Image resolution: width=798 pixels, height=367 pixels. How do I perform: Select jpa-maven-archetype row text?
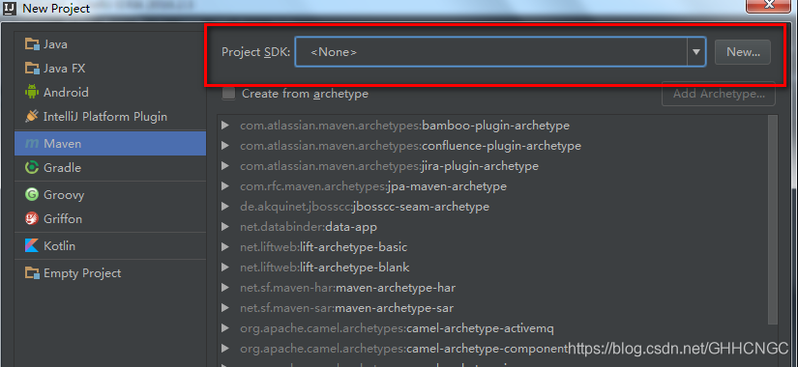pos(373,186)
